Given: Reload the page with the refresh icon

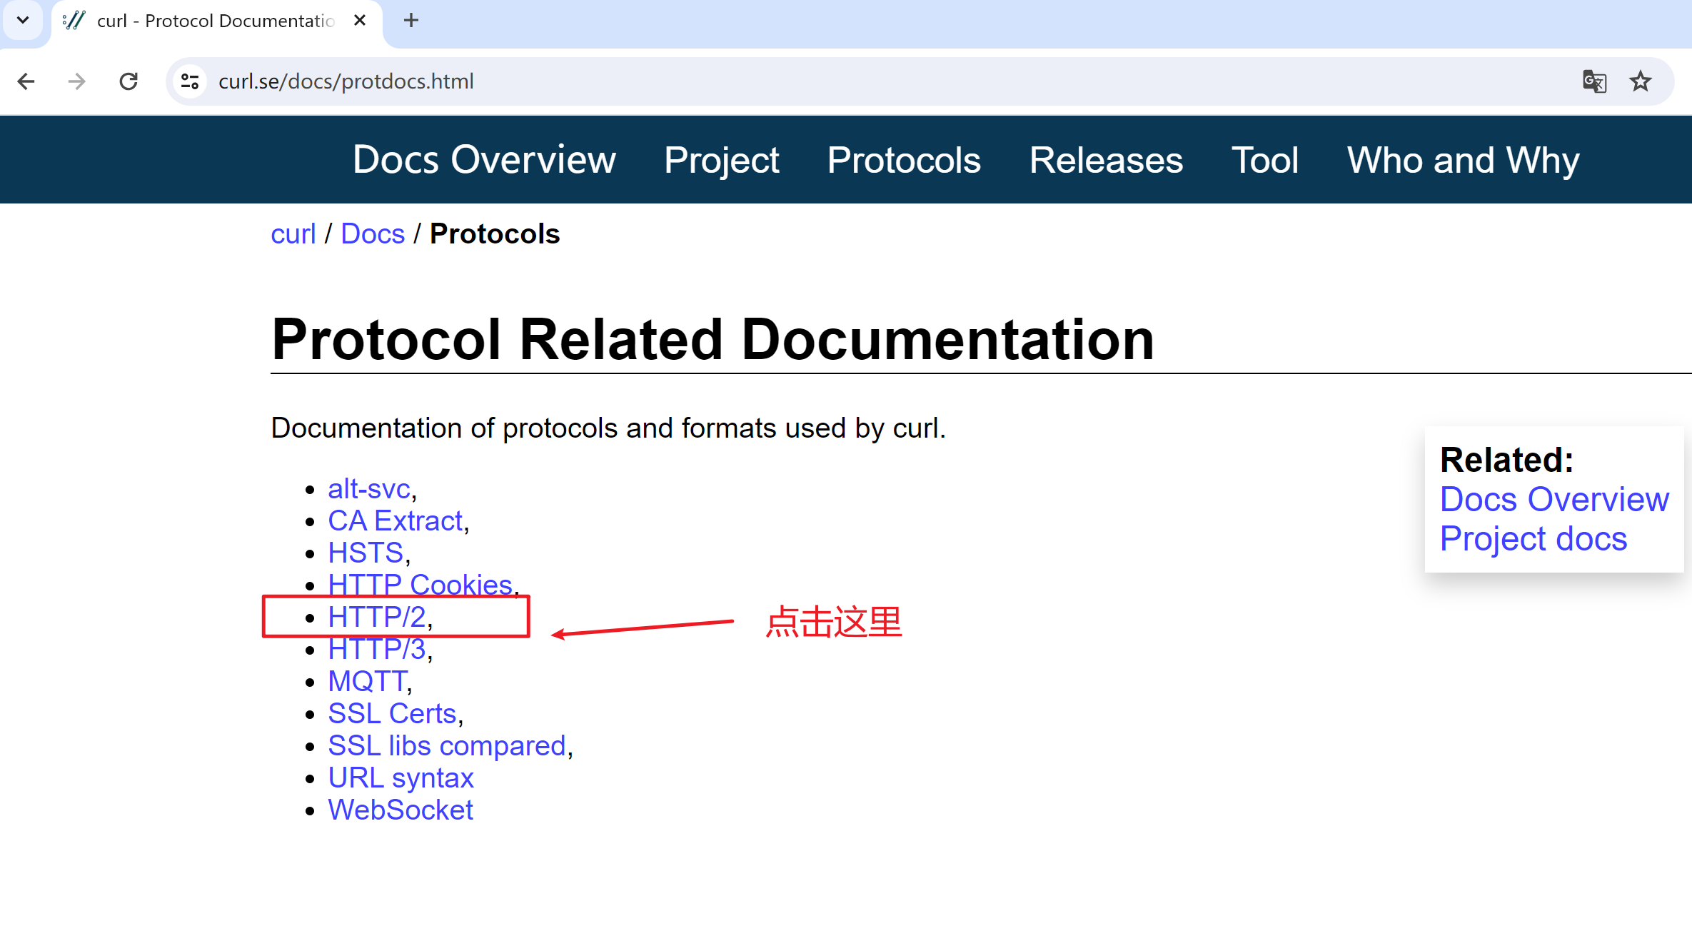Looking at the screenshot, I should point(129,81).
